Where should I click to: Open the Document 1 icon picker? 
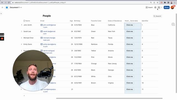pyautogui.click(x=7, y=7)
